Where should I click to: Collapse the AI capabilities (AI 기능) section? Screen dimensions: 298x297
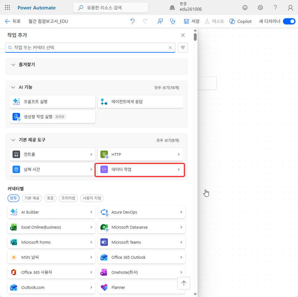coord(13,88)
